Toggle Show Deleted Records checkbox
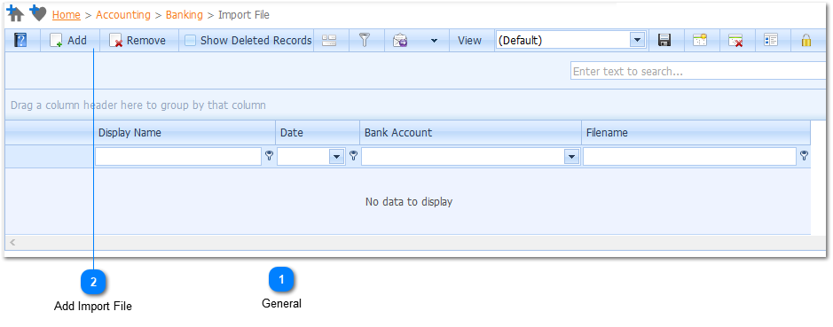 (190, 41)
